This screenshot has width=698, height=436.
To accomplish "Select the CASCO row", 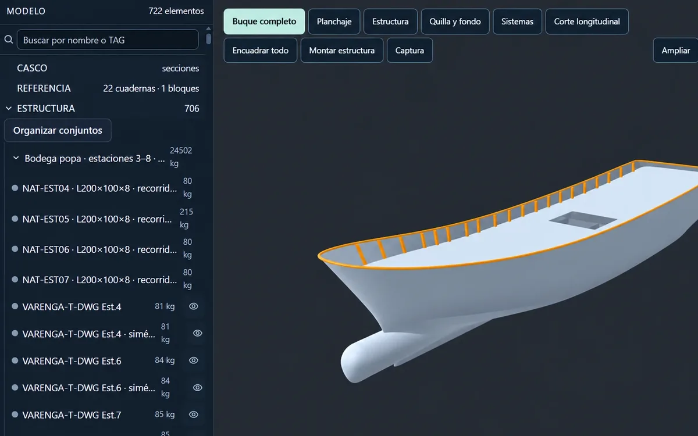I will (108, 68).
